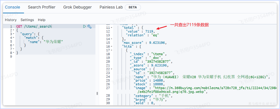
Task: Open the Settings link
Action: pos(27,20)
